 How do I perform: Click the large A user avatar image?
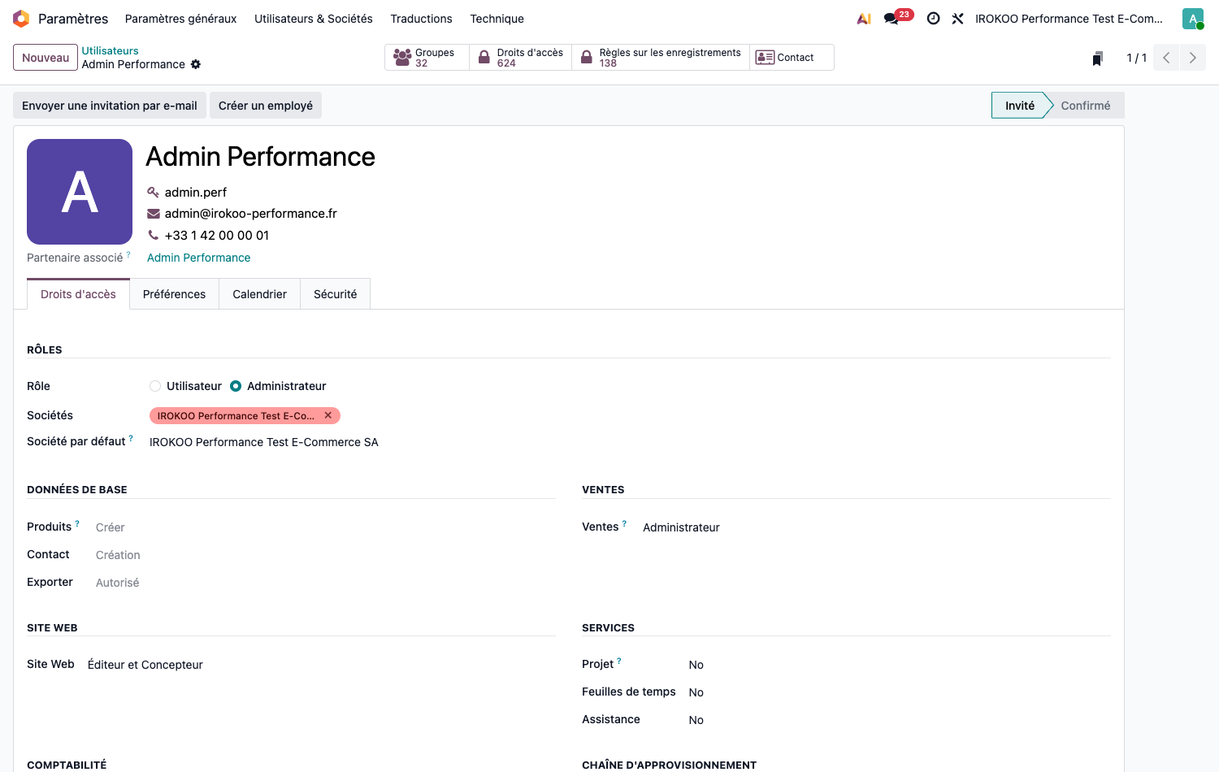coord(80,192)
